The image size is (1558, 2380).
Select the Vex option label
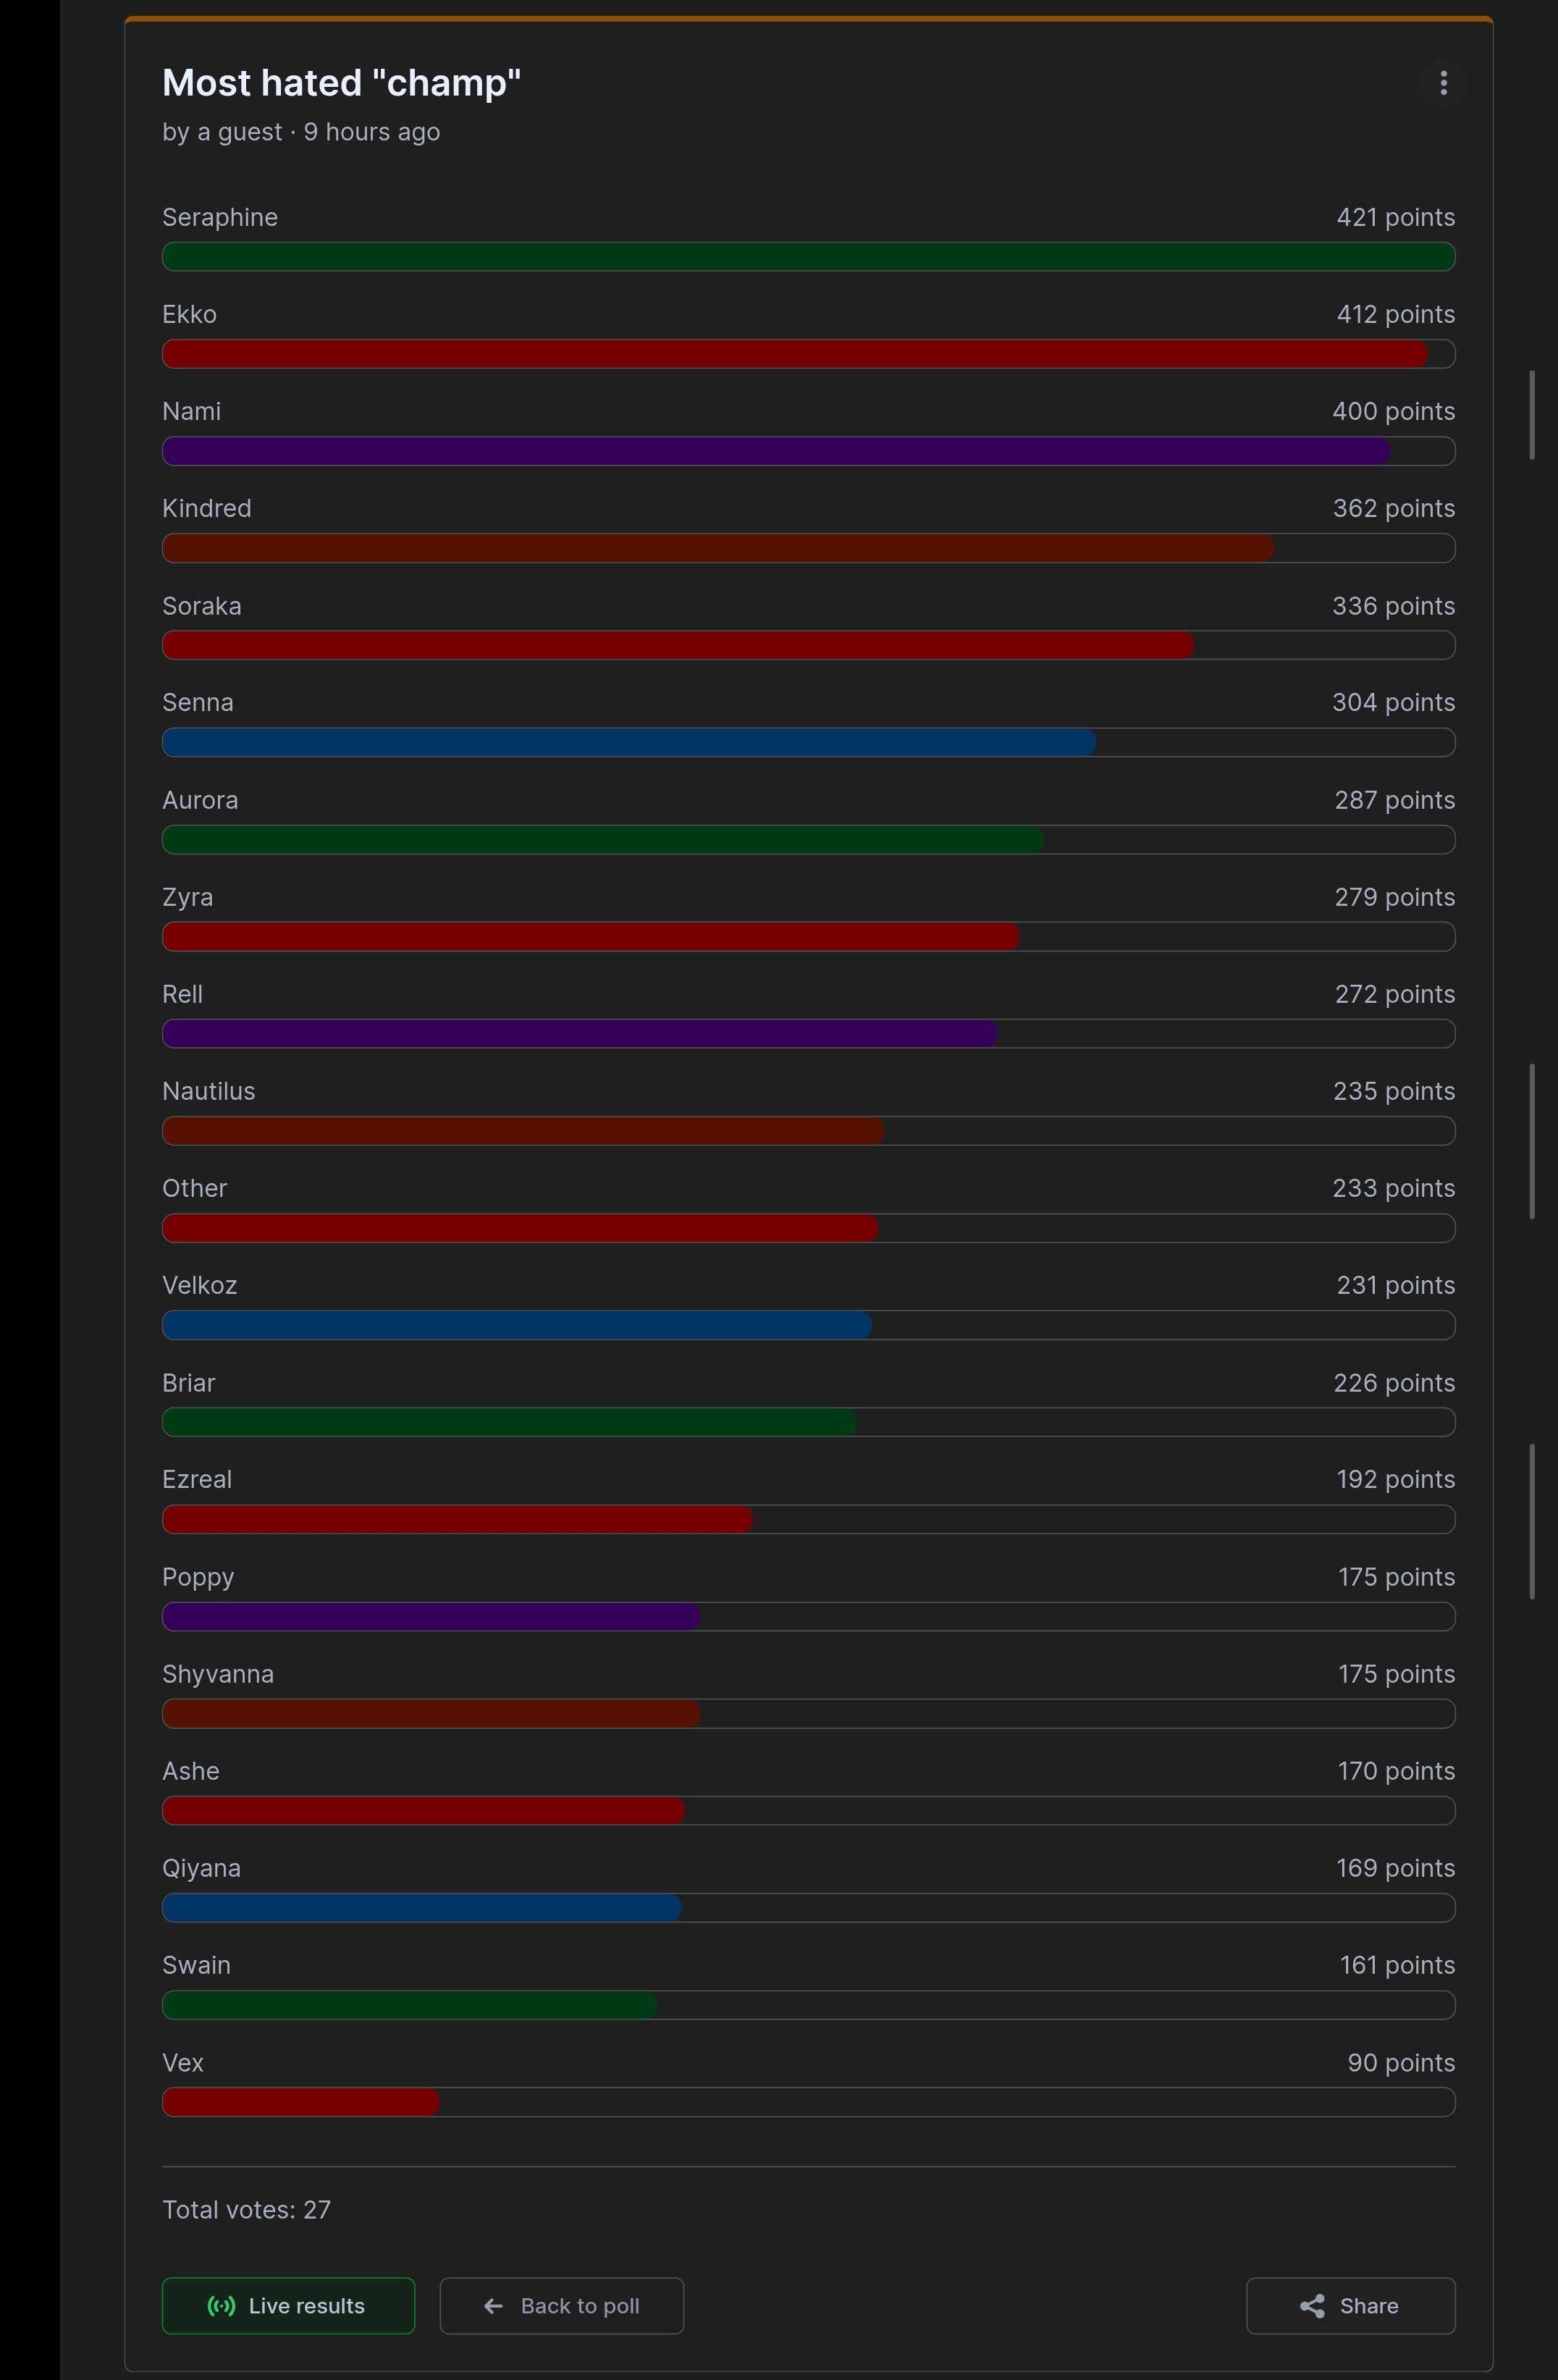coord(182,2063)
